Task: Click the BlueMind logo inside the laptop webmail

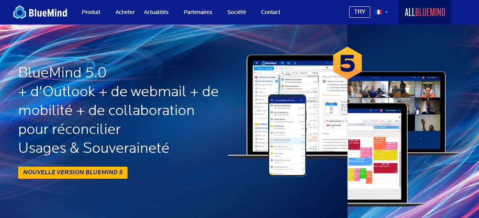Action: (x=270, y=62)
